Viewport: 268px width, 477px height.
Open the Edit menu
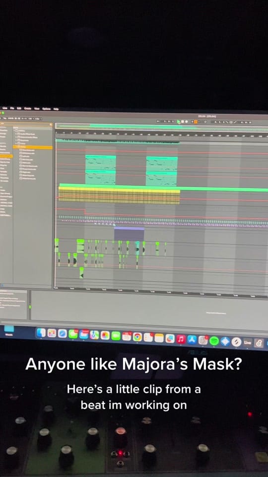(x=19, y=108)
